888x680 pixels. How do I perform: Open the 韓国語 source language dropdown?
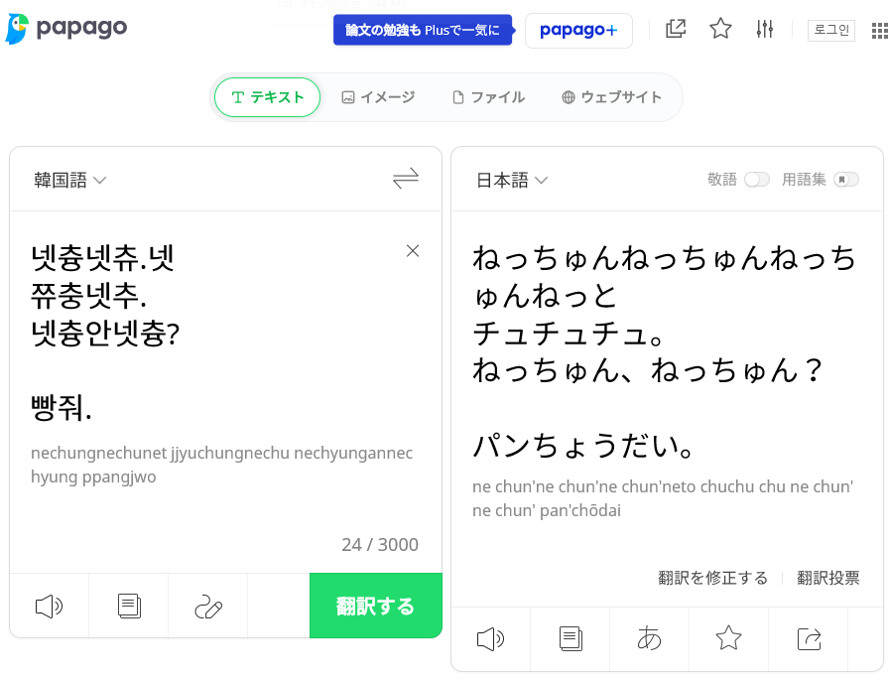(70, 180)
